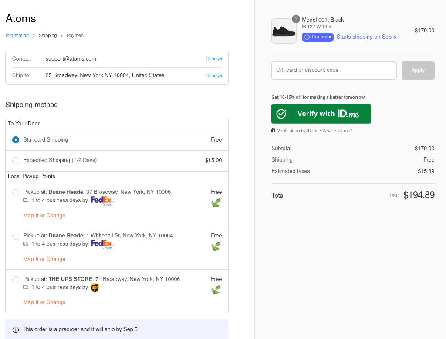This screenshot has height=339, width=446.
Task: Open Map It or Change for UPS Store
Action: pos(44,302)
